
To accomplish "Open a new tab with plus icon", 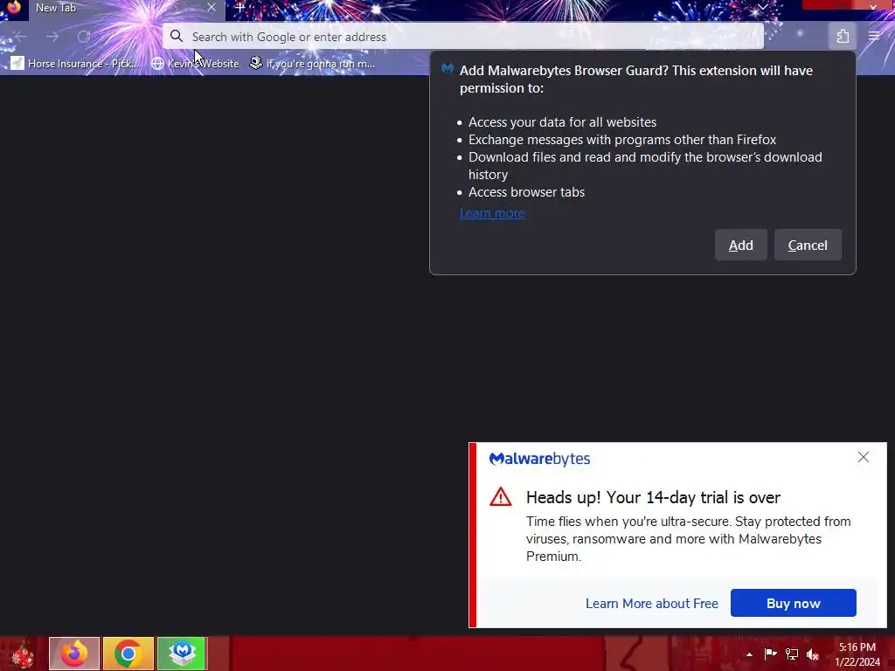I will point(239,8).
